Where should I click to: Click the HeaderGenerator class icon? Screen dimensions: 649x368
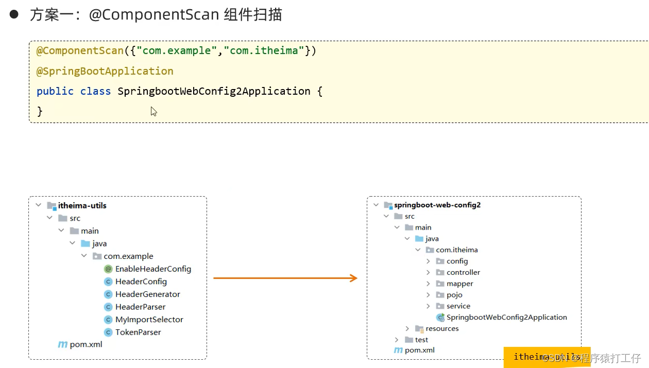coord(108,294)
